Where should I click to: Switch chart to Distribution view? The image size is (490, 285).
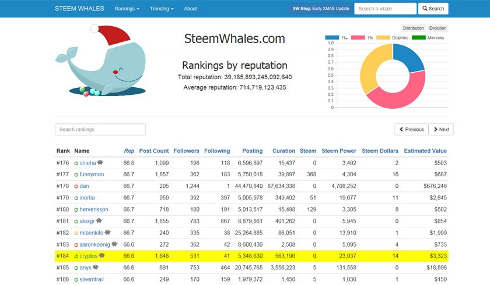tap(413, 28)
